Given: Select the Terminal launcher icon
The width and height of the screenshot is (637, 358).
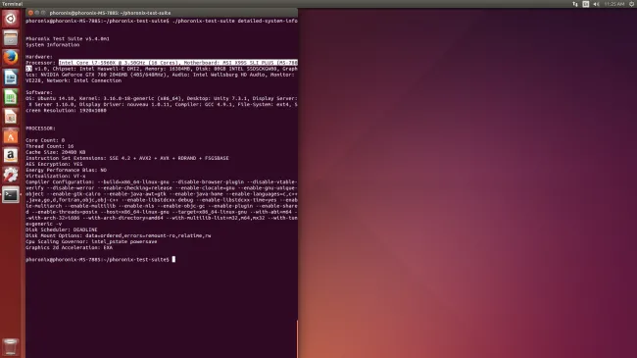Looking at the screenshot, I should [11, 194].
